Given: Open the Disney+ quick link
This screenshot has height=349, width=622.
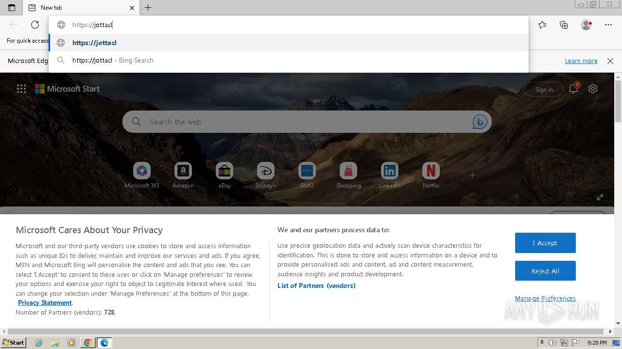Looking at the screenshot, I should click(x=266, y=175).
